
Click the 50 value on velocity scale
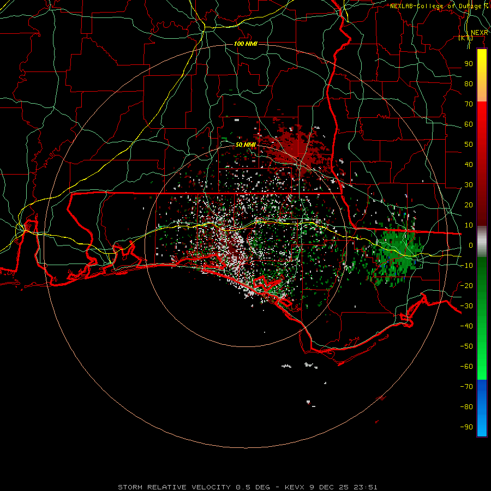click(x=469, y=145)
